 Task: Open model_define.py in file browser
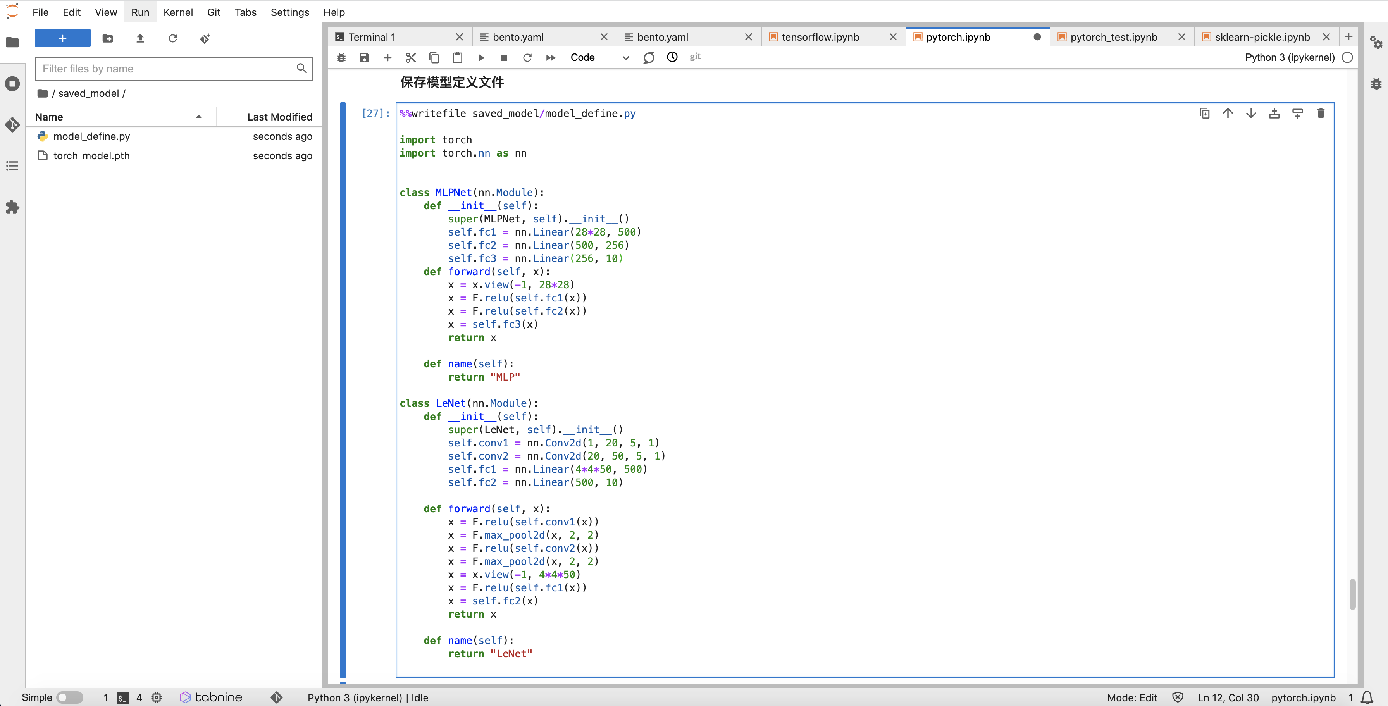coord(91,136)
